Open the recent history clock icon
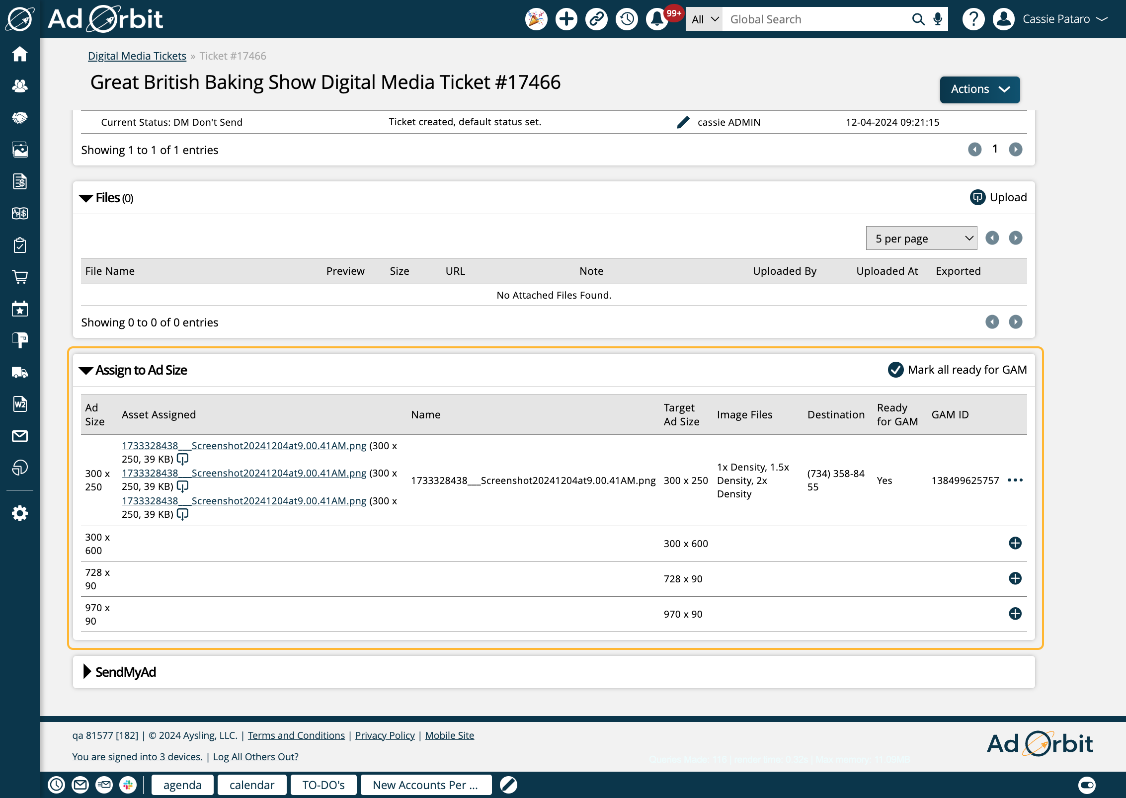 pos(627,19)
